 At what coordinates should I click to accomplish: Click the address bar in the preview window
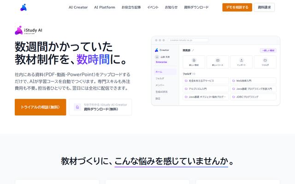pos(189,40)
